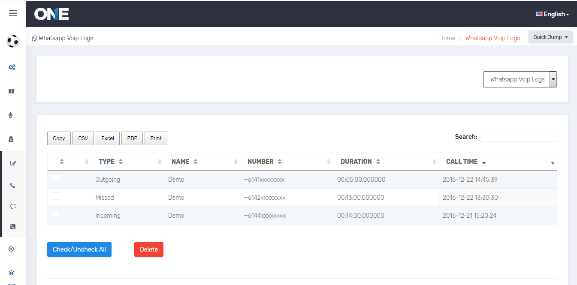Open the settings gears sidebar icon

tap(12, 67)
